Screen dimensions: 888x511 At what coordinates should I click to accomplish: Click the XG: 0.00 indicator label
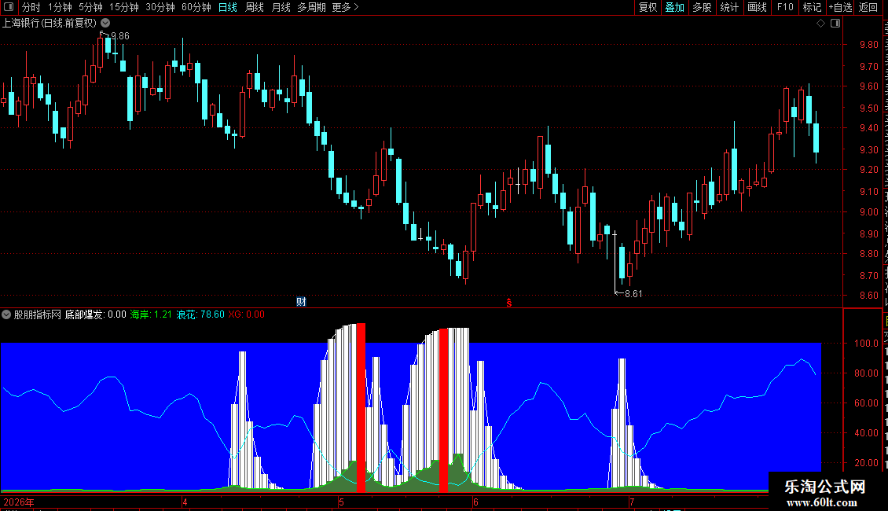[246, 314]
